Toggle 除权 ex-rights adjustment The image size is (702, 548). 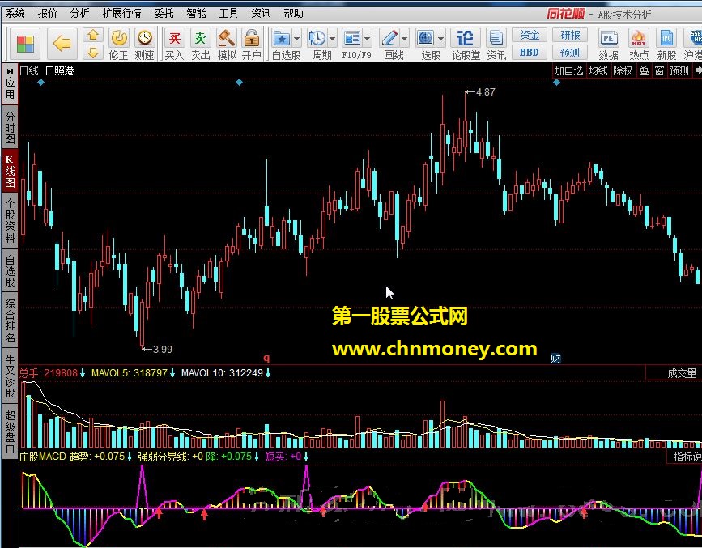(623, 70)
